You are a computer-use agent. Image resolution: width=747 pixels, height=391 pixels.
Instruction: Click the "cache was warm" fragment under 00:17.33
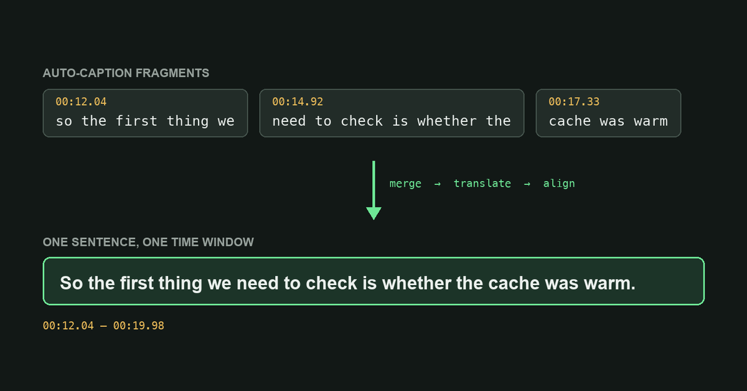(608, 121)
